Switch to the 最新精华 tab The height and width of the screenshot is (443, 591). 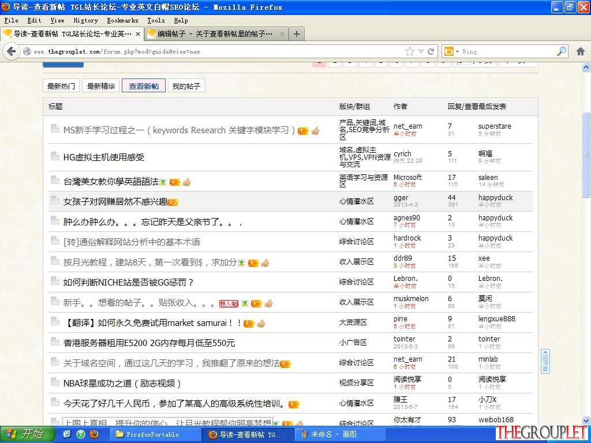101,87
